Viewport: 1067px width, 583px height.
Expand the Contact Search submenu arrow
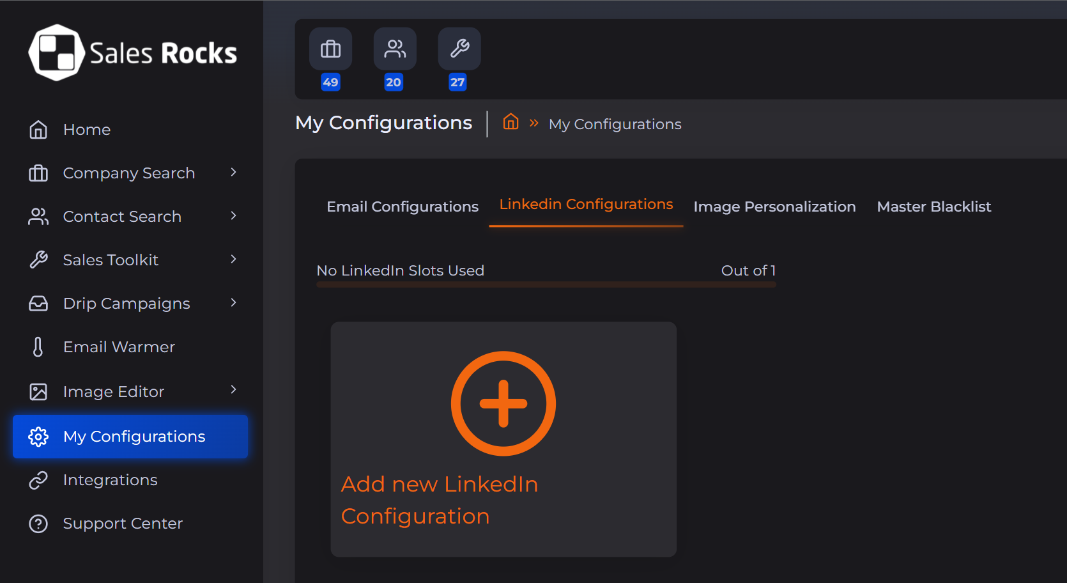tap(234, 216)
